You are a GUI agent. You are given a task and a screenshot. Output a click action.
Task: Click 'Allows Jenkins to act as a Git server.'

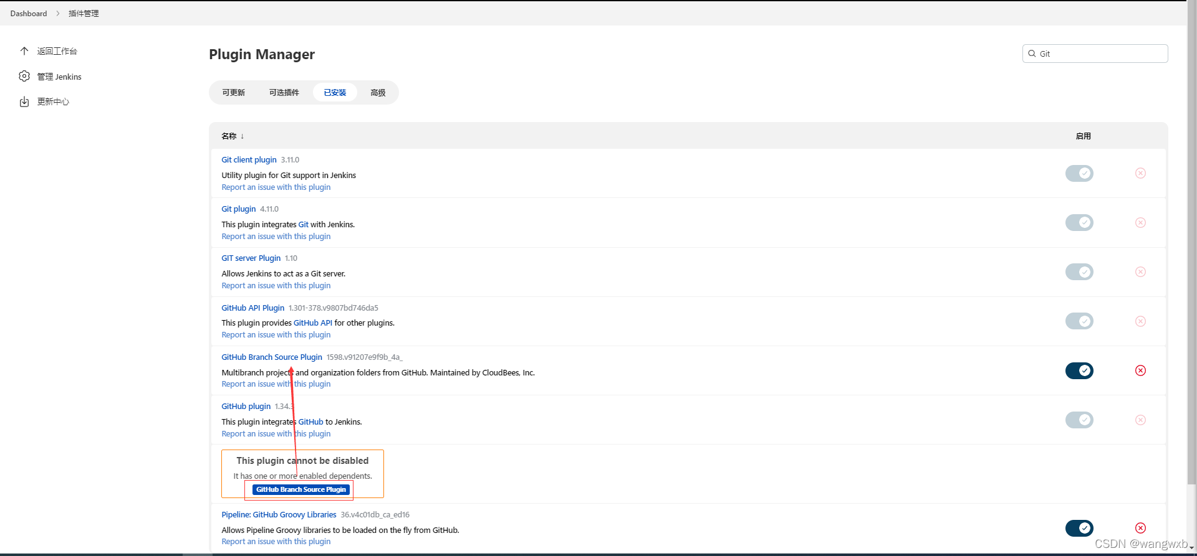pos(284,274)
